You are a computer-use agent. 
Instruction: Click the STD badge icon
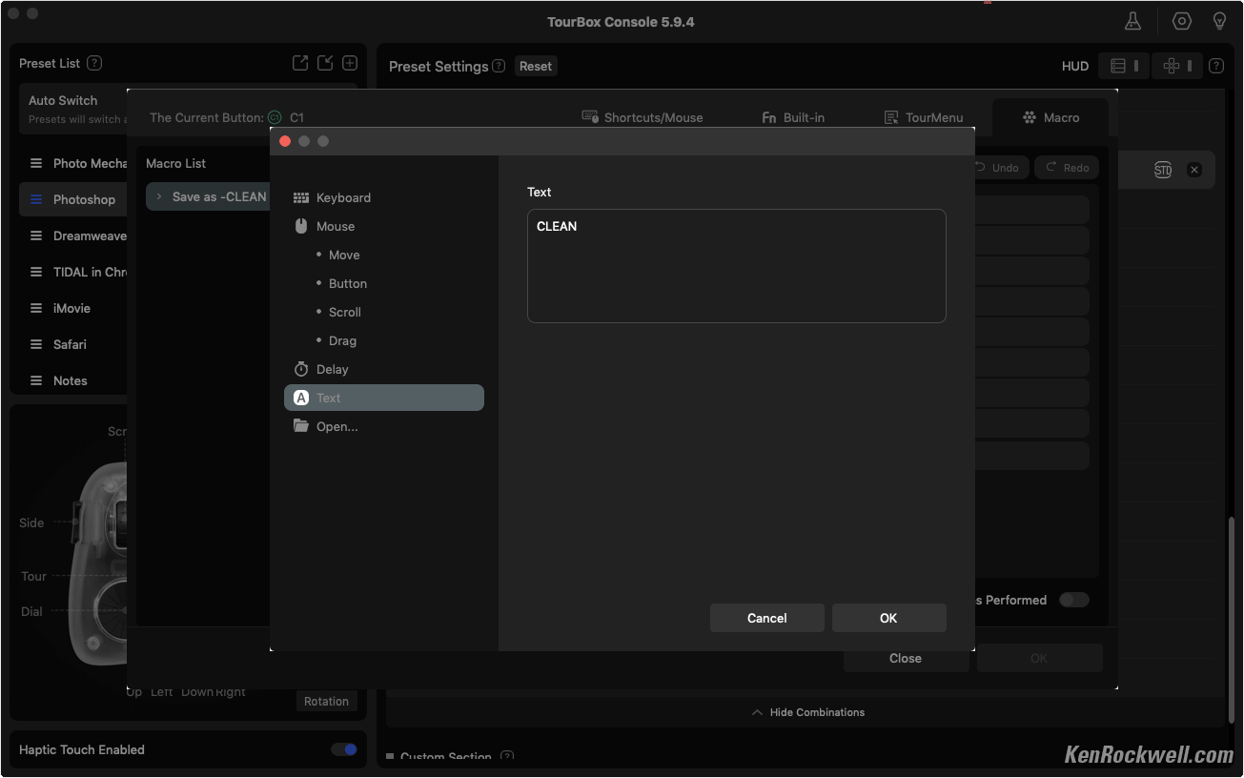pos(1163,170)
